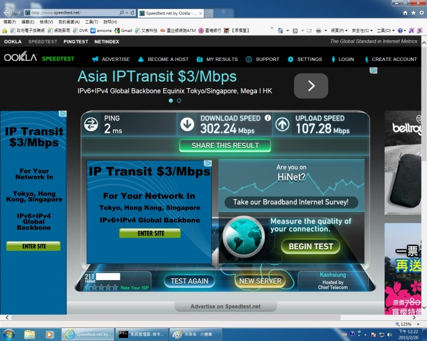This screenshot has height=341, width=427.
Task: Click the search magnifier in the address bar
Action: point(122,12)
